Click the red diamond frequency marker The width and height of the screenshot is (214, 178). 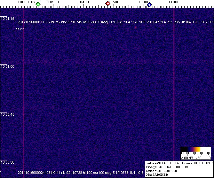(108, 4)
